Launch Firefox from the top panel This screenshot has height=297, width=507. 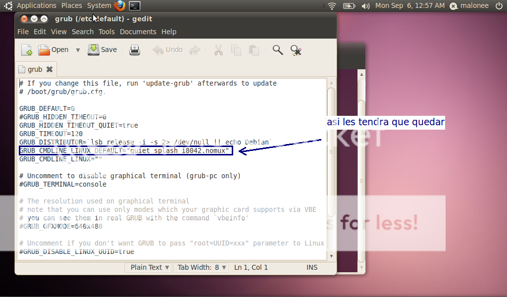pyautogui.click(x=120, y=5)
